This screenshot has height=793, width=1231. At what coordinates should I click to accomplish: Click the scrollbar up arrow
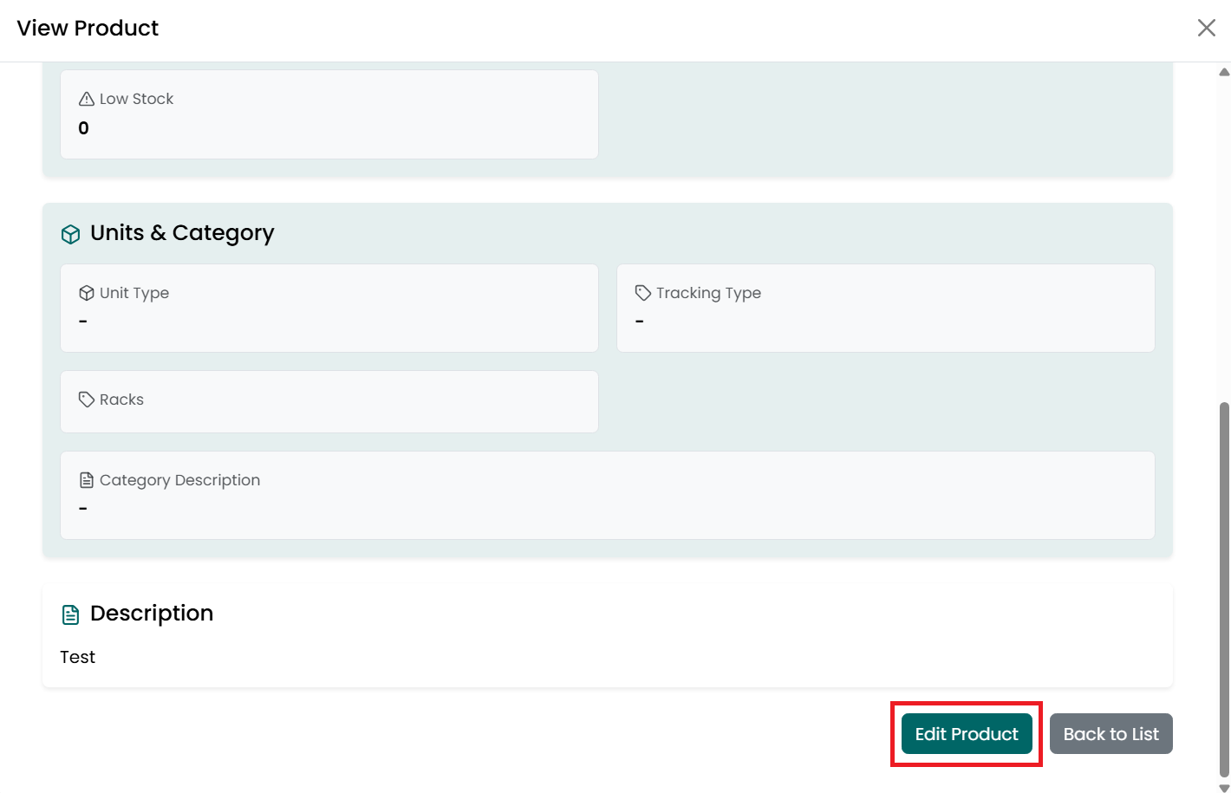[x=1224, y=72]
